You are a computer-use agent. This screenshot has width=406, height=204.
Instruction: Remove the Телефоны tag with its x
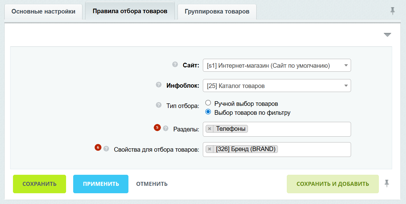click(x=210, y=129)
